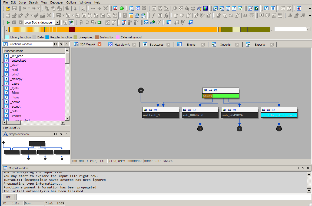Expand the plus node below sub_80492E0
The image size is (312, 206).
coord(200,129)
